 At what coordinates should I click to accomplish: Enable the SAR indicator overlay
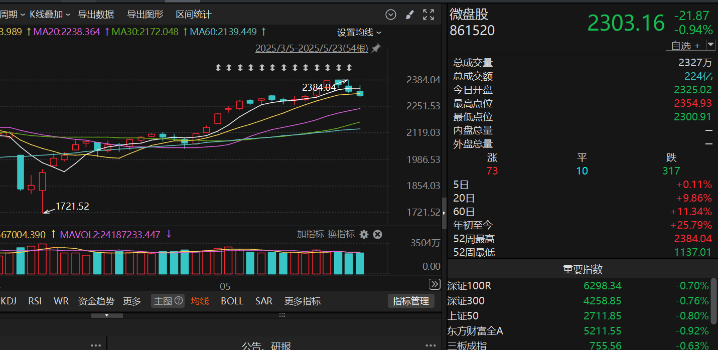pos(263,301)
